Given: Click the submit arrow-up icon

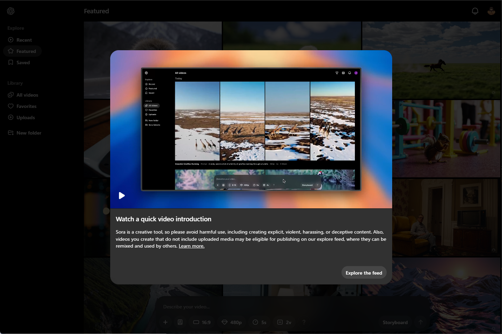Looking at the screenshot, I should (421, 322).
